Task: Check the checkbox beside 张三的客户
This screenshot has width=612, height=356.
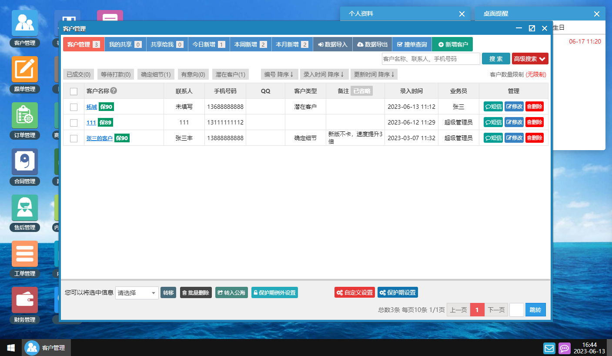Action: [x=74, y=138]
